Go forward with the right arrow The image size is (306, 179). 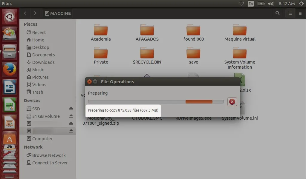(x=35, y=13)
